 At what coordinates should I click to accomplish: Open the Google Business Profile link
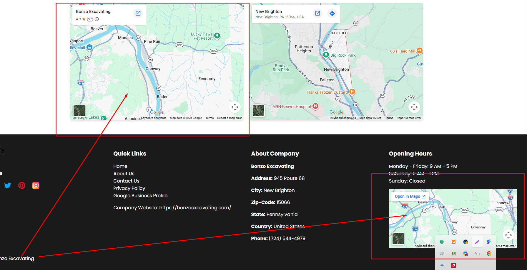(x=140, y=195)
